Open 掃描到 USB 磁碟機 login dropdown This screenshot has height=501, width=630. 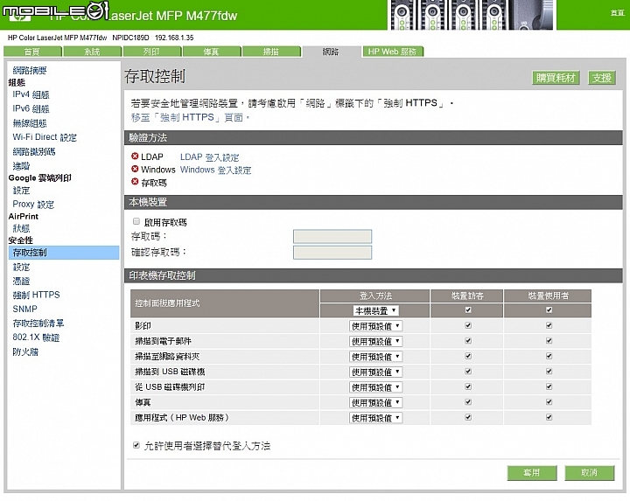coord(375,372)
